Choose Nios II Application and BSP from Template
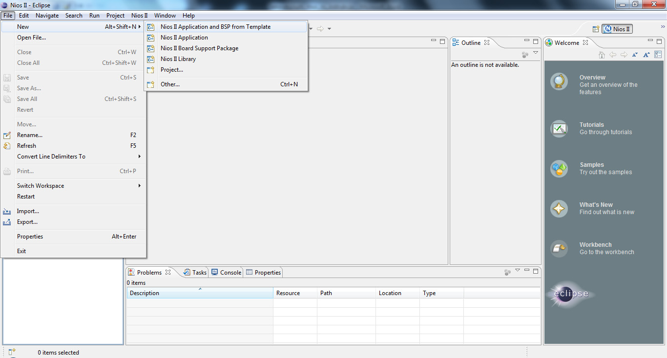The height and width of the screenshot is (358, 667). coord(226,27)
